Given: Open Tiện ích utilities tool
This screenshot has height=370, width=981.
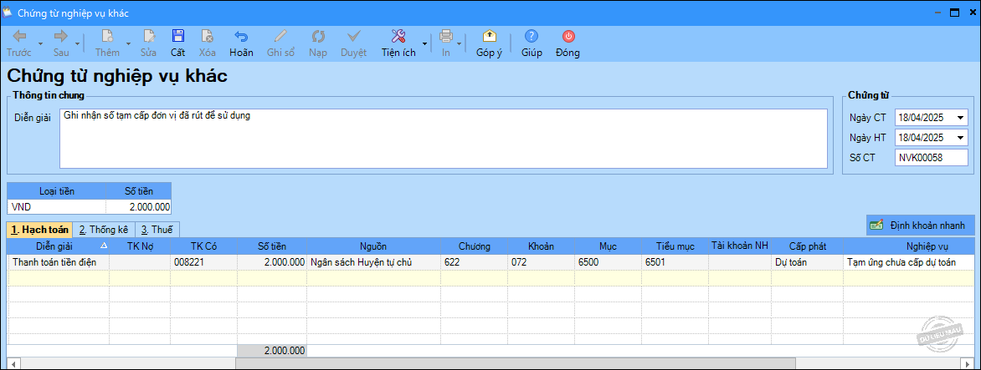Looking at the screenshot, I should click(x=398, y=43).
